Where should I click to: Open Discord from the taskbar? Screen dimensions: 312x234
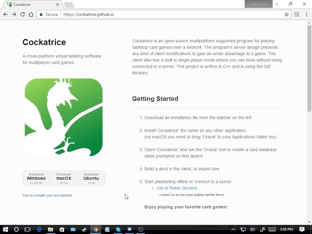(x=130, y=230)
